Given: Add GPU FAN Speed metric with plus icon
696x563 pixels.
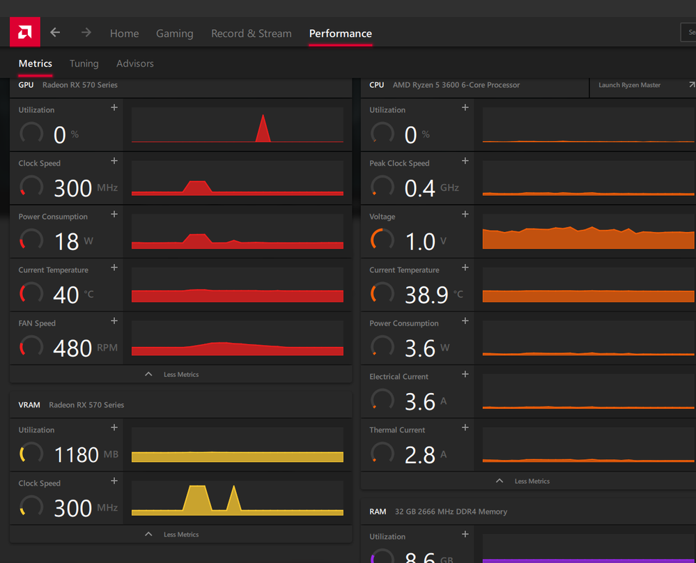Looking at the screenshot, I should [114, 321].
